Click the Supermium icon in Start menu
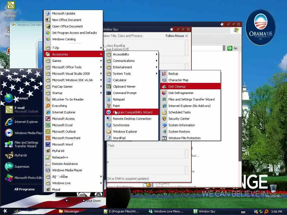Image resolution: width=287 pixels, height=215 pixels. pos(9,166)
